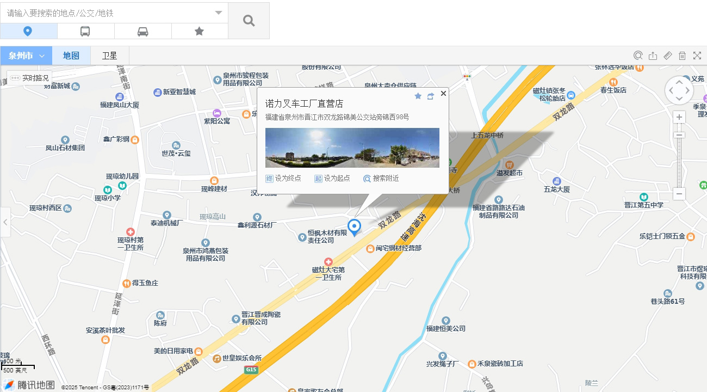The height and width of the screenshot is (392, 707).
Task: Favorite this place using the popup star icon
Action: 418,96
